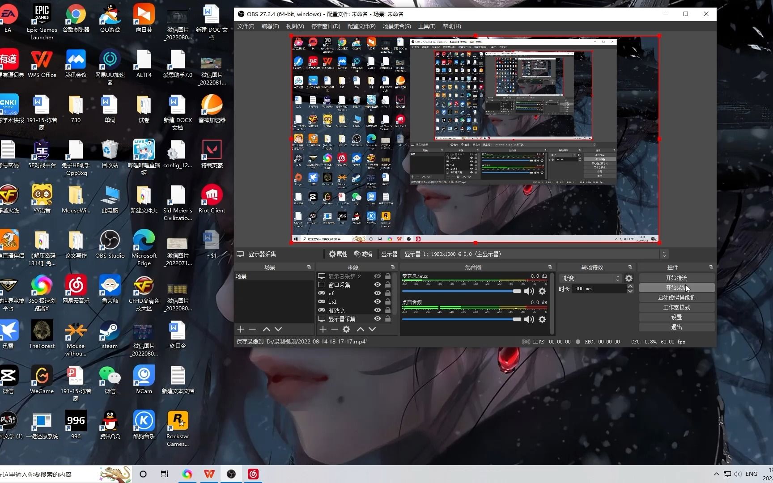Move selected source up
Image resolution: width=773 pixels, height=483 pixels.
coord(361,329)
